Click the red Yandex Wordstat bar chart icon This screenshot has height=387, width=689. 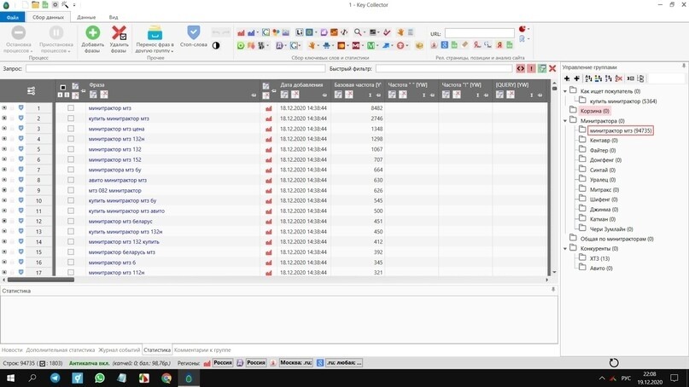[241, 32]
